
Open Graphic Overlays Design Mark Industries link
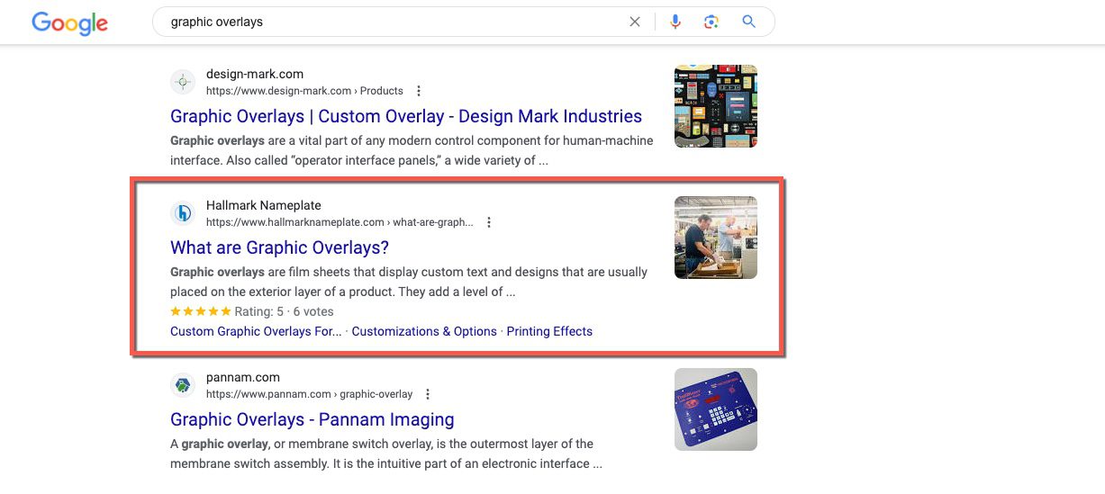tap(406, 116)
